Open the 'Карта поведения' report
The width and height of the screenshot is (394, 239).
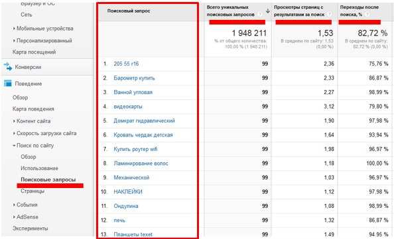33,109
